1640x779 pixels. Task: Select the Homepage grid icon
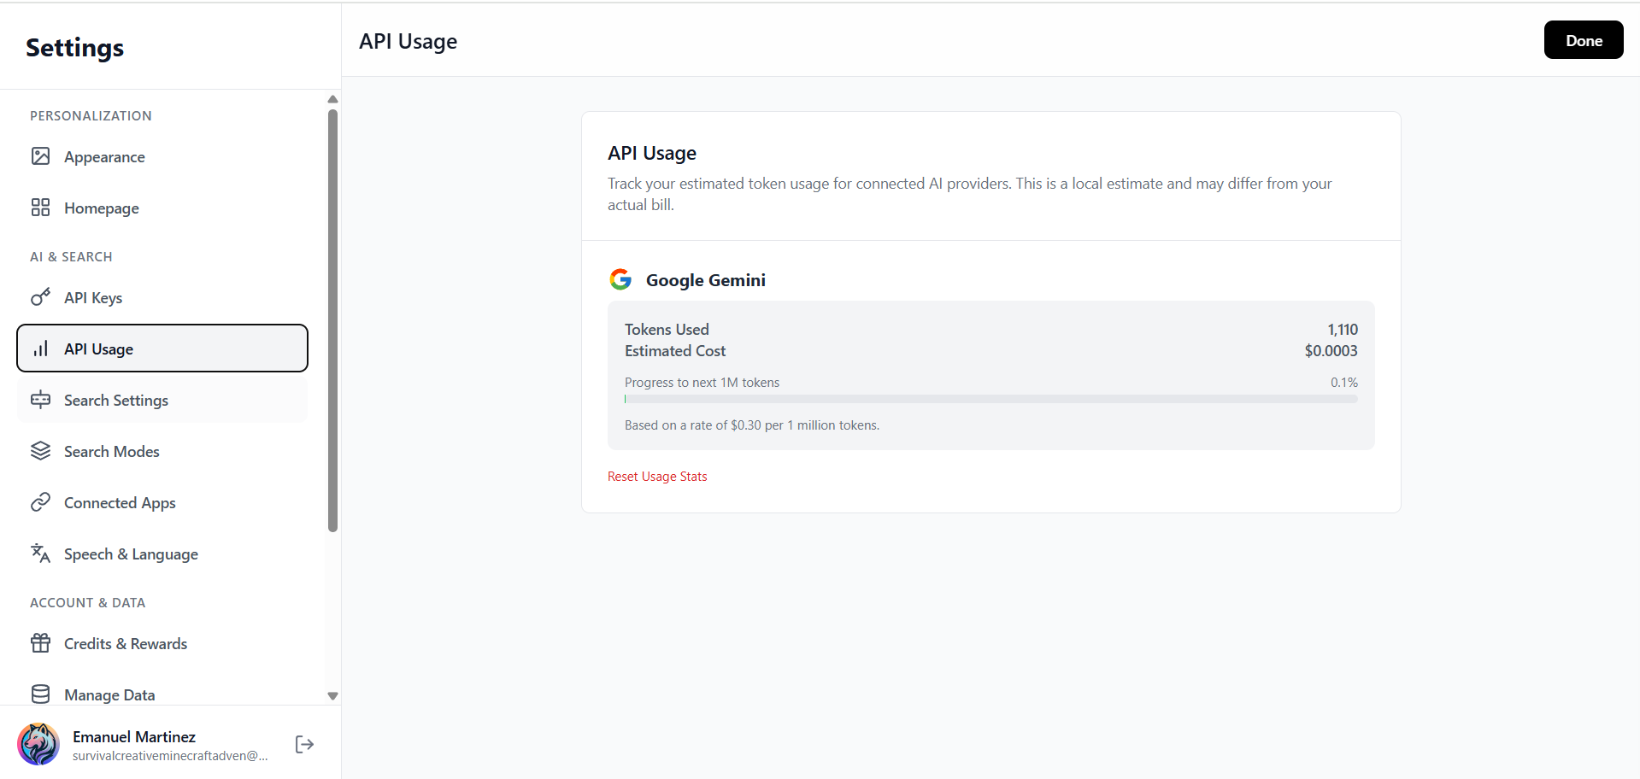[x=41, y=207]
